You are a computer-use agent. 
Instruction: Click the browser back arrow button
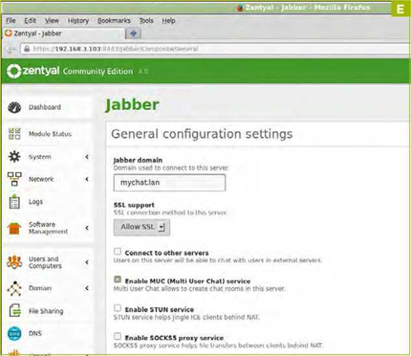[10, 49]
